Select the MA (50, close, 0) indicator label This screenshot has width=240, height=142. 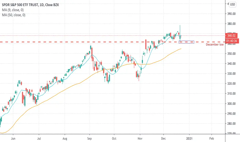[x=14, y=15]
